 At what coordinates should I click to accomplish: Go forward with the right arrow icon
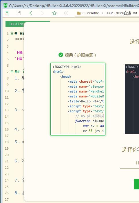(x=42, y=13)
